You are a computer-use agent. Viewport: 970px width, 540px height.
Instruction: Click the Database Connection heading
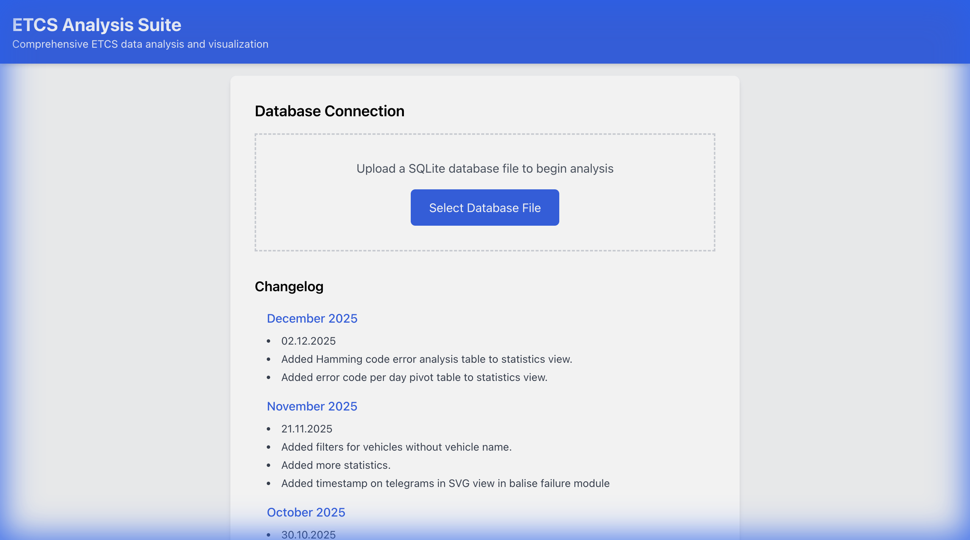pos(329,111)
